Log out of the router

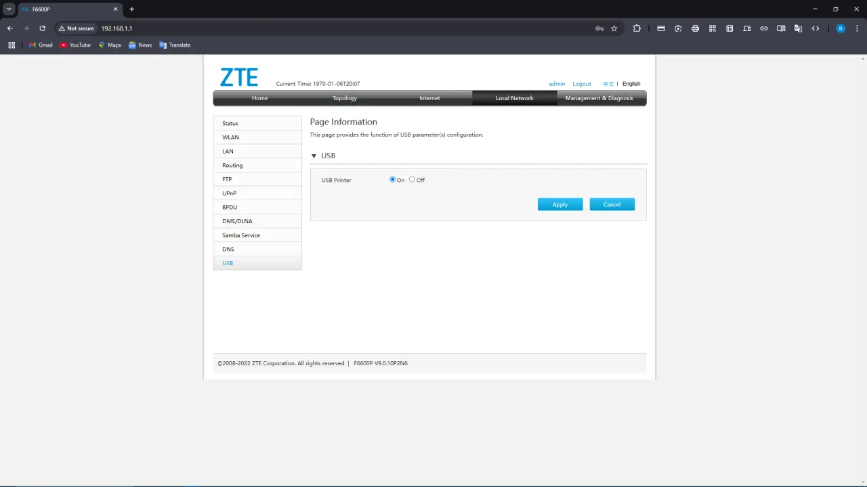582,84
